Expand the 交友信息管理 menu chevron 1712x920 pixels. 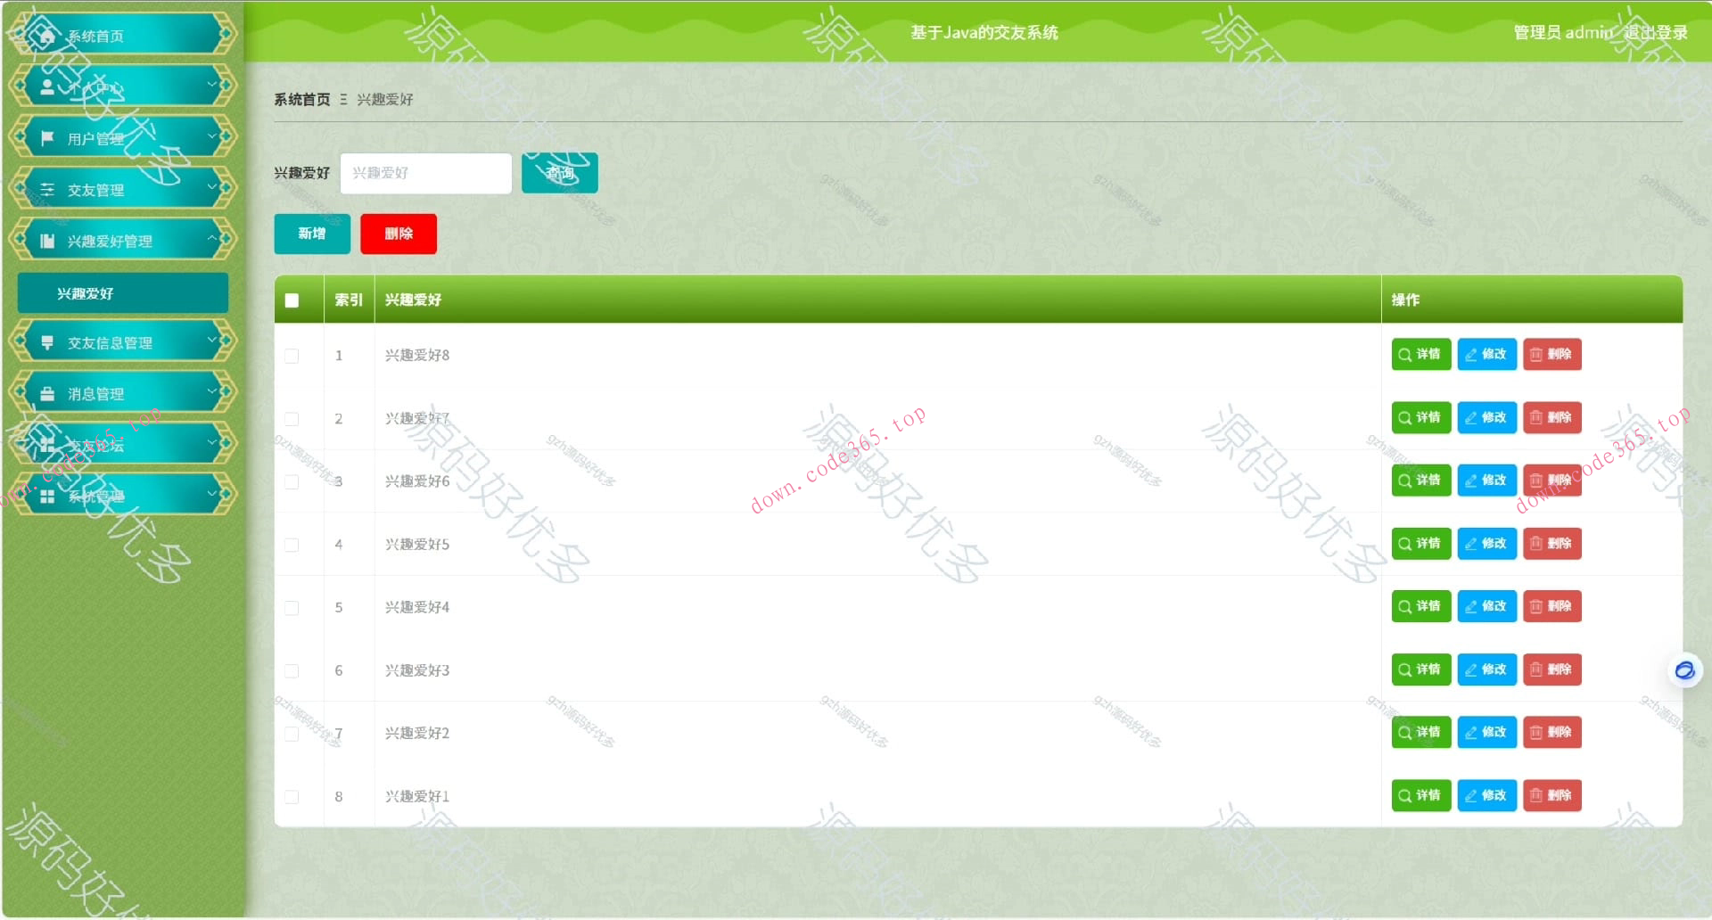tap(212, 341)
